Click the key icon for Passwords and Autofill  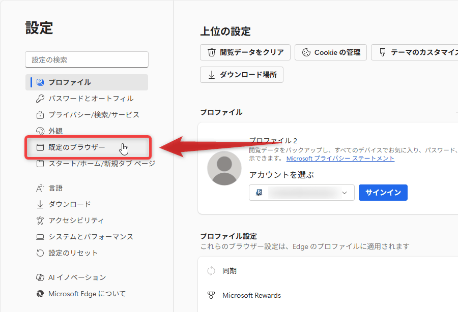pos(40,99)
